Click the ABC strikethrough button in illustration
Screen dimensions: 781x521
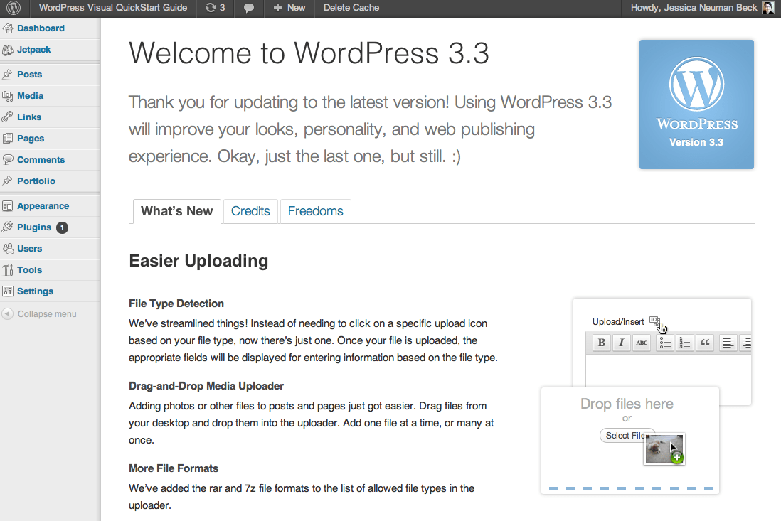(x=642, y=343)
